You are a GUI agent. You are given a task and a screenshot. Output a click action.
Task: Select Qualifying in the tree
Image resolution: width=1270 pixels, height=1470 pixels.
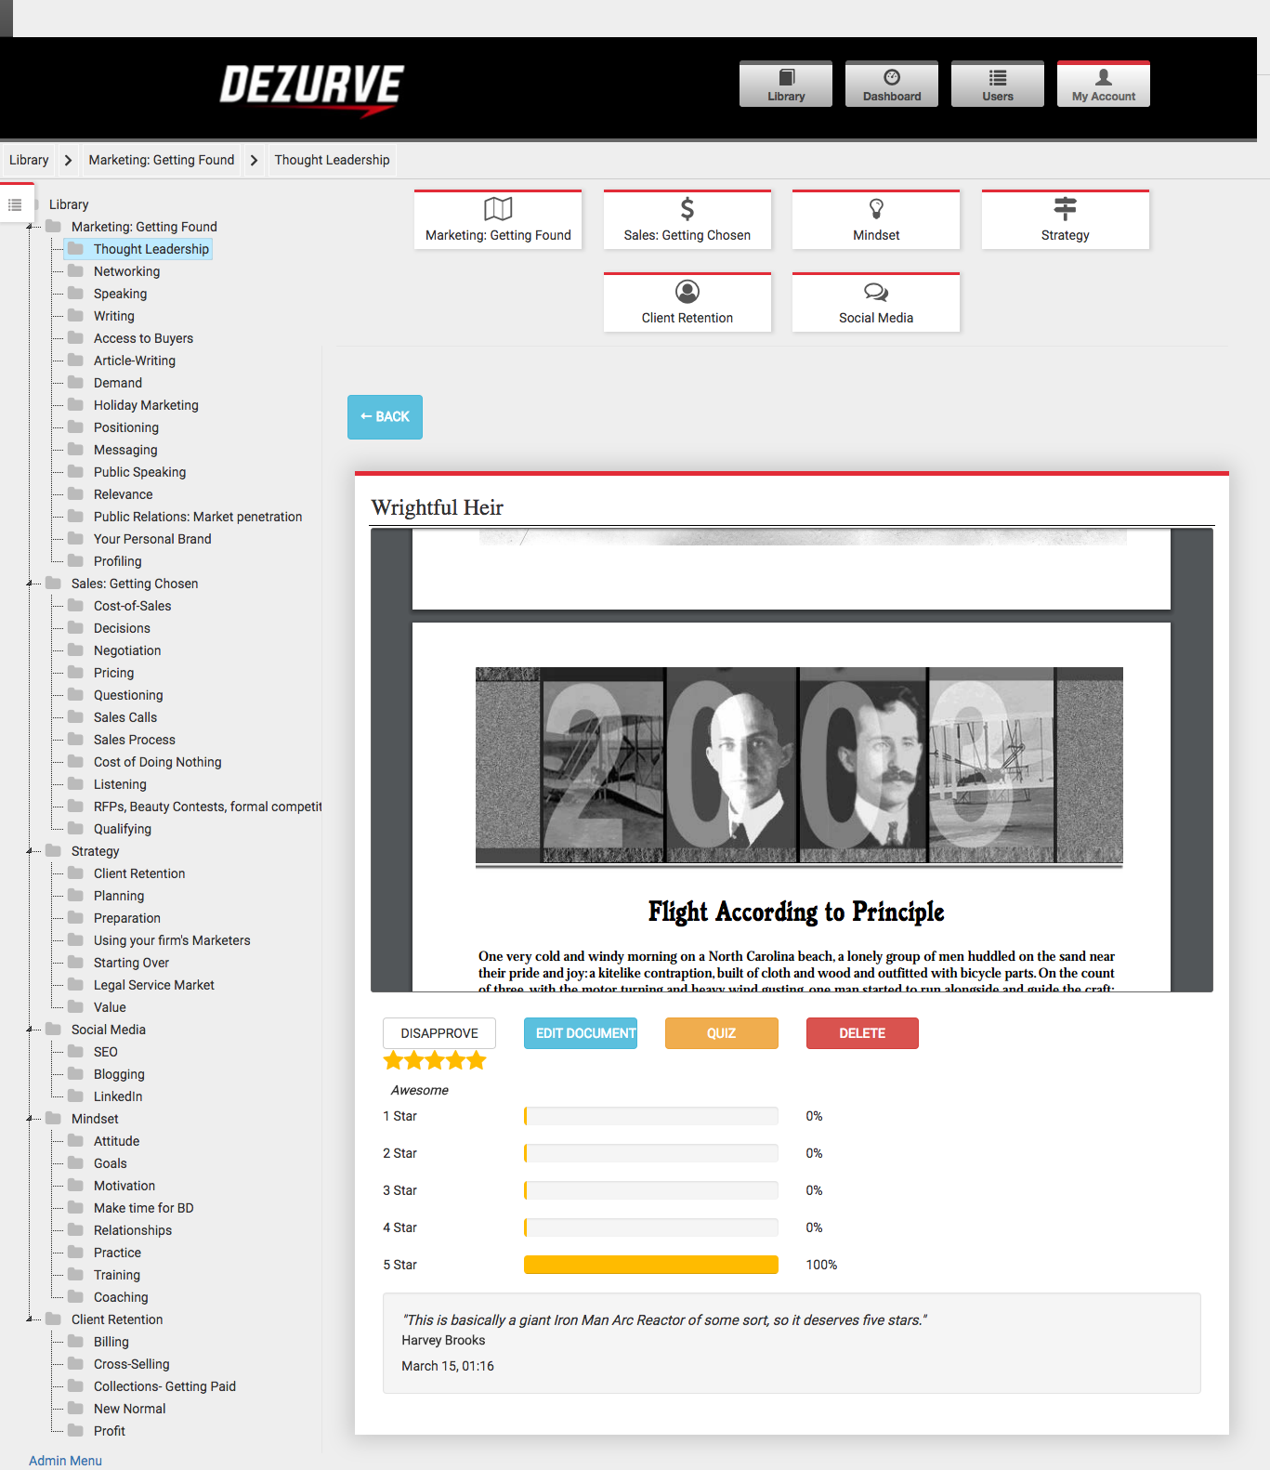[x=123, y=829]
